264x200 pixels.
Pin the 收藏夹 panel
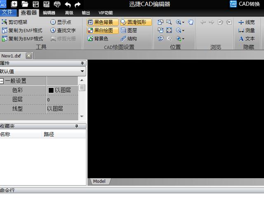coord(77,126)
